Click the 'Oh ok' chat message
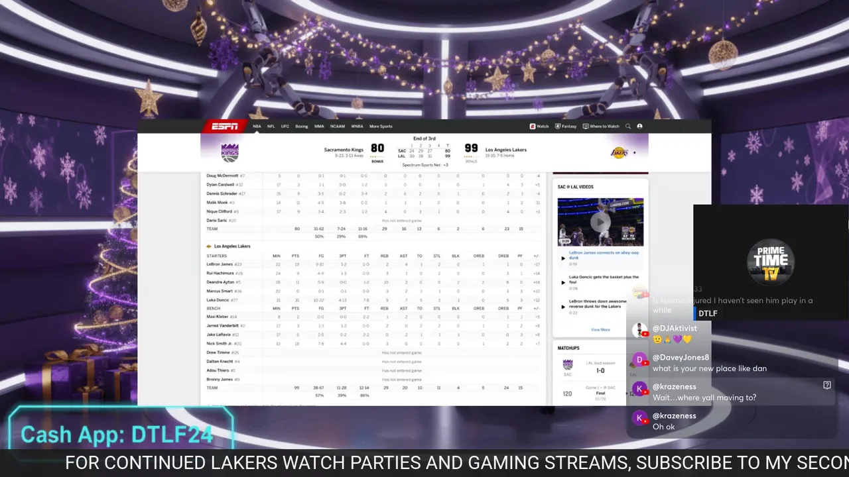 click(x=663, y=427)
